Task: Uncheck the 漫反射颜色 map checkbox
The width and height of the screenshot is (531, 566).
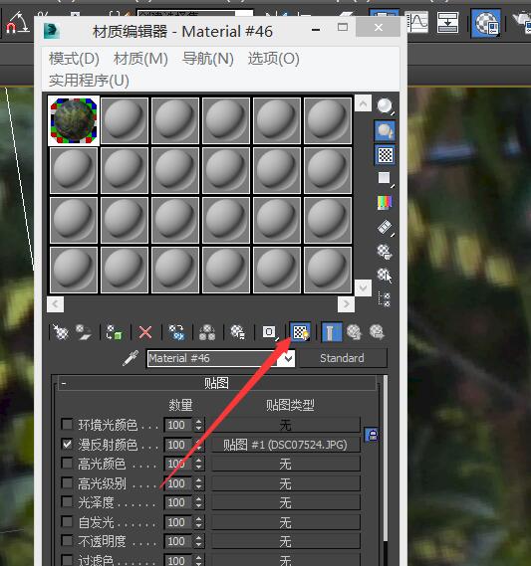Action: pyautogui.click(x=67, y=444)
